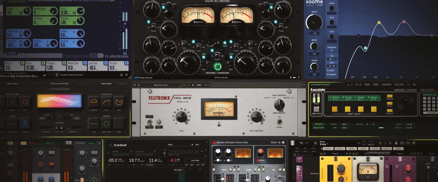
Task: Click the dollar sign icon in Plugin Alliance bar
Action: (291, 78)
